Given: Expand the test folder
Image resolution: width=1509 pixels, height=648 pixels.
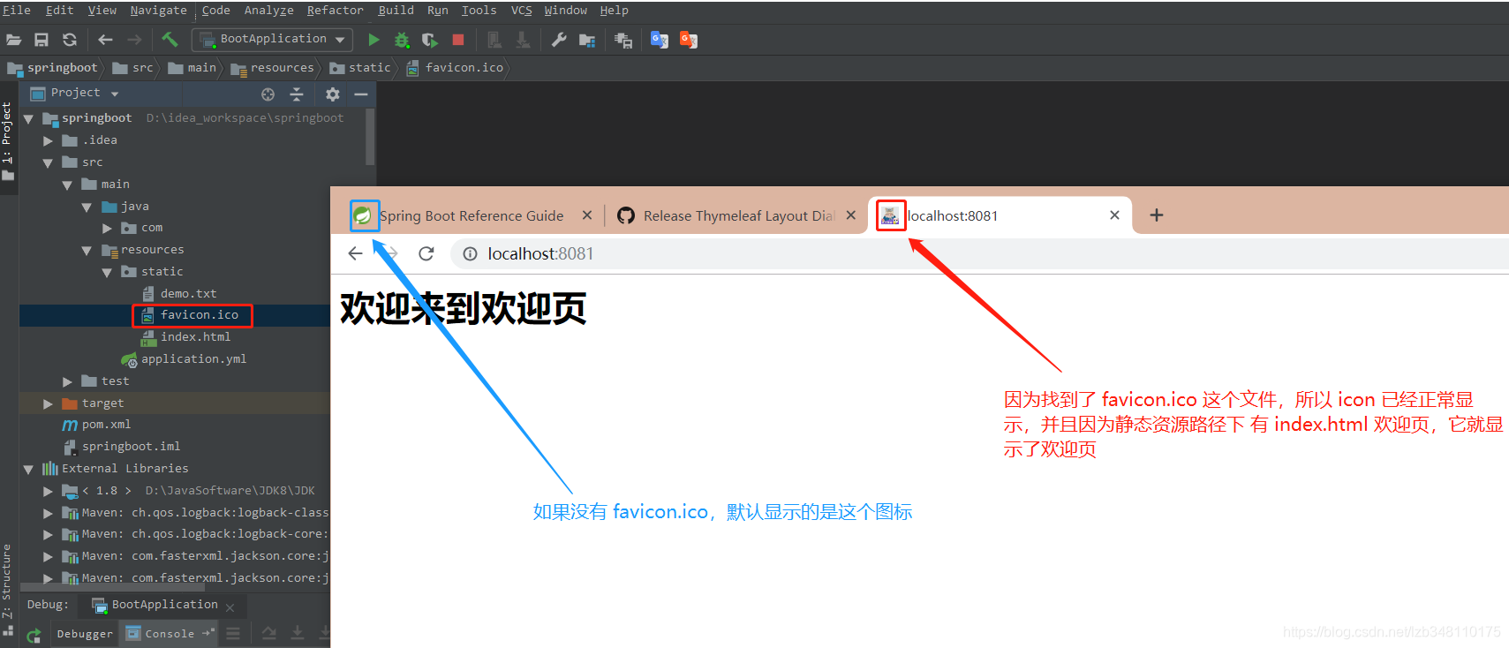Looking at the screenshot, I should pyautogui.click(x=67, y=381).
